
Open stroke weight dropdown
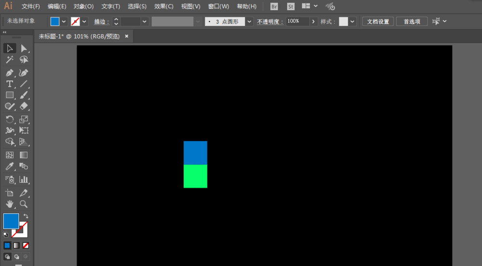click(145, 22)
